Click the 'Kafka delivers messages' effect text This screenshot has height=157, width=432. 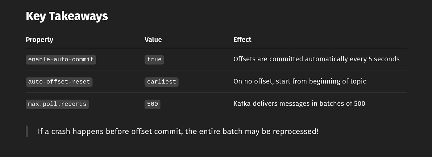(x=299, y=104)
